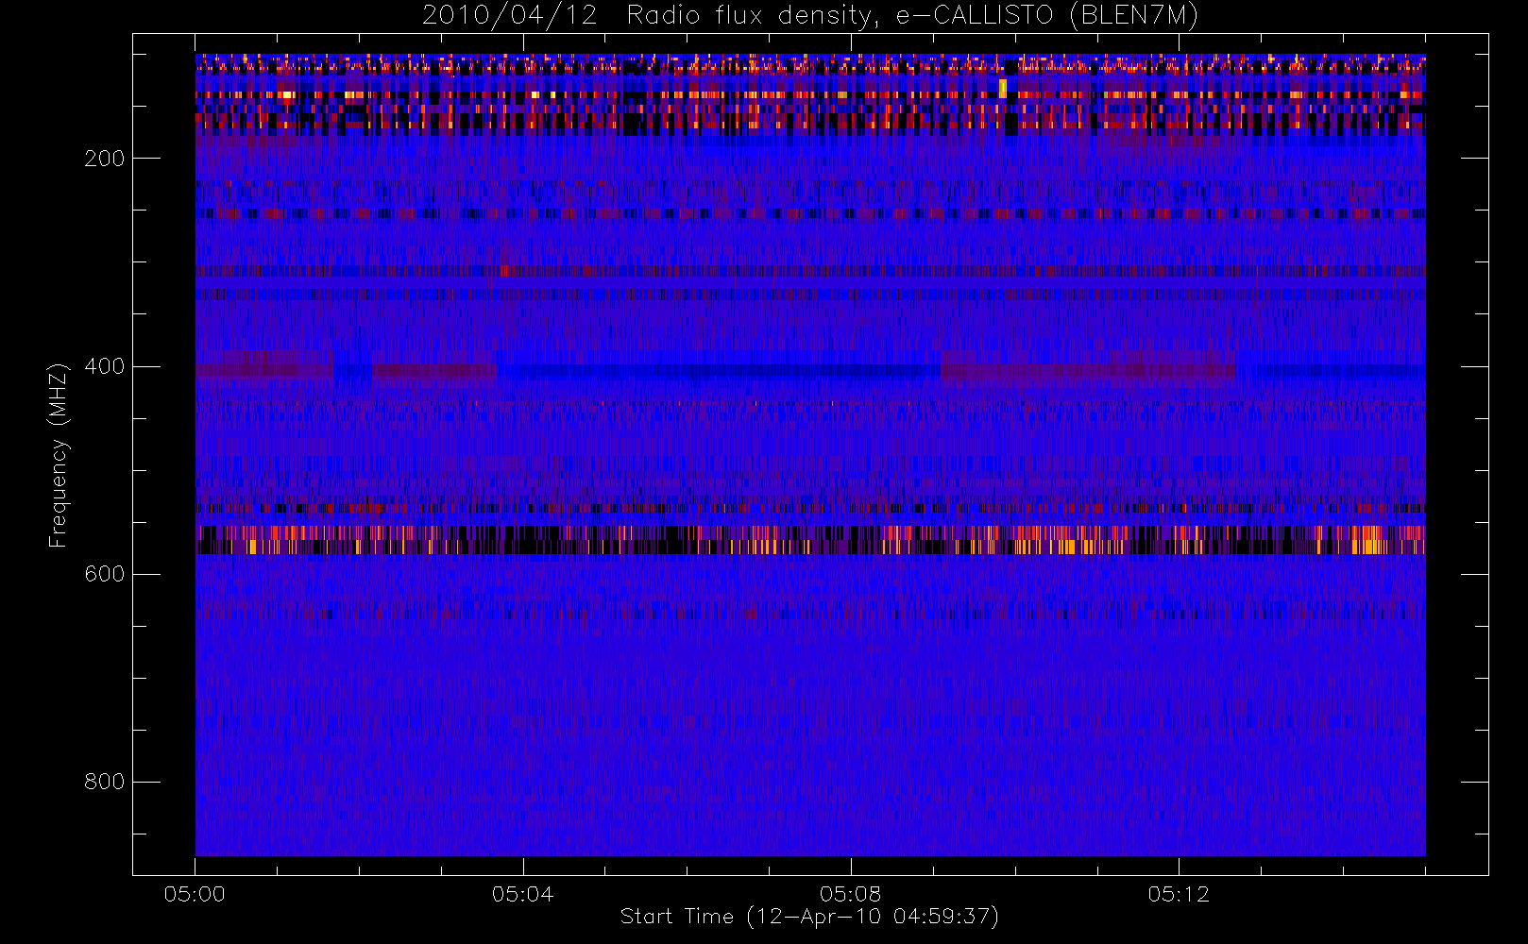This screenshot has height=944, width=1528.
Task: Select the 200 frequency tick label
Action: tap(104, 159)
